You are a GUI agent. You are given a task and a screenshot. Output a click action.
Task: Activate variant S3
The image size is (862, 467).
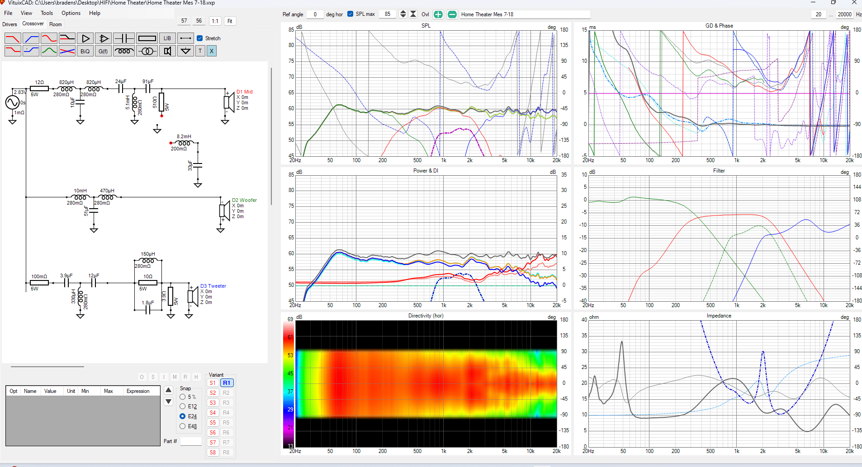(213, 403)
